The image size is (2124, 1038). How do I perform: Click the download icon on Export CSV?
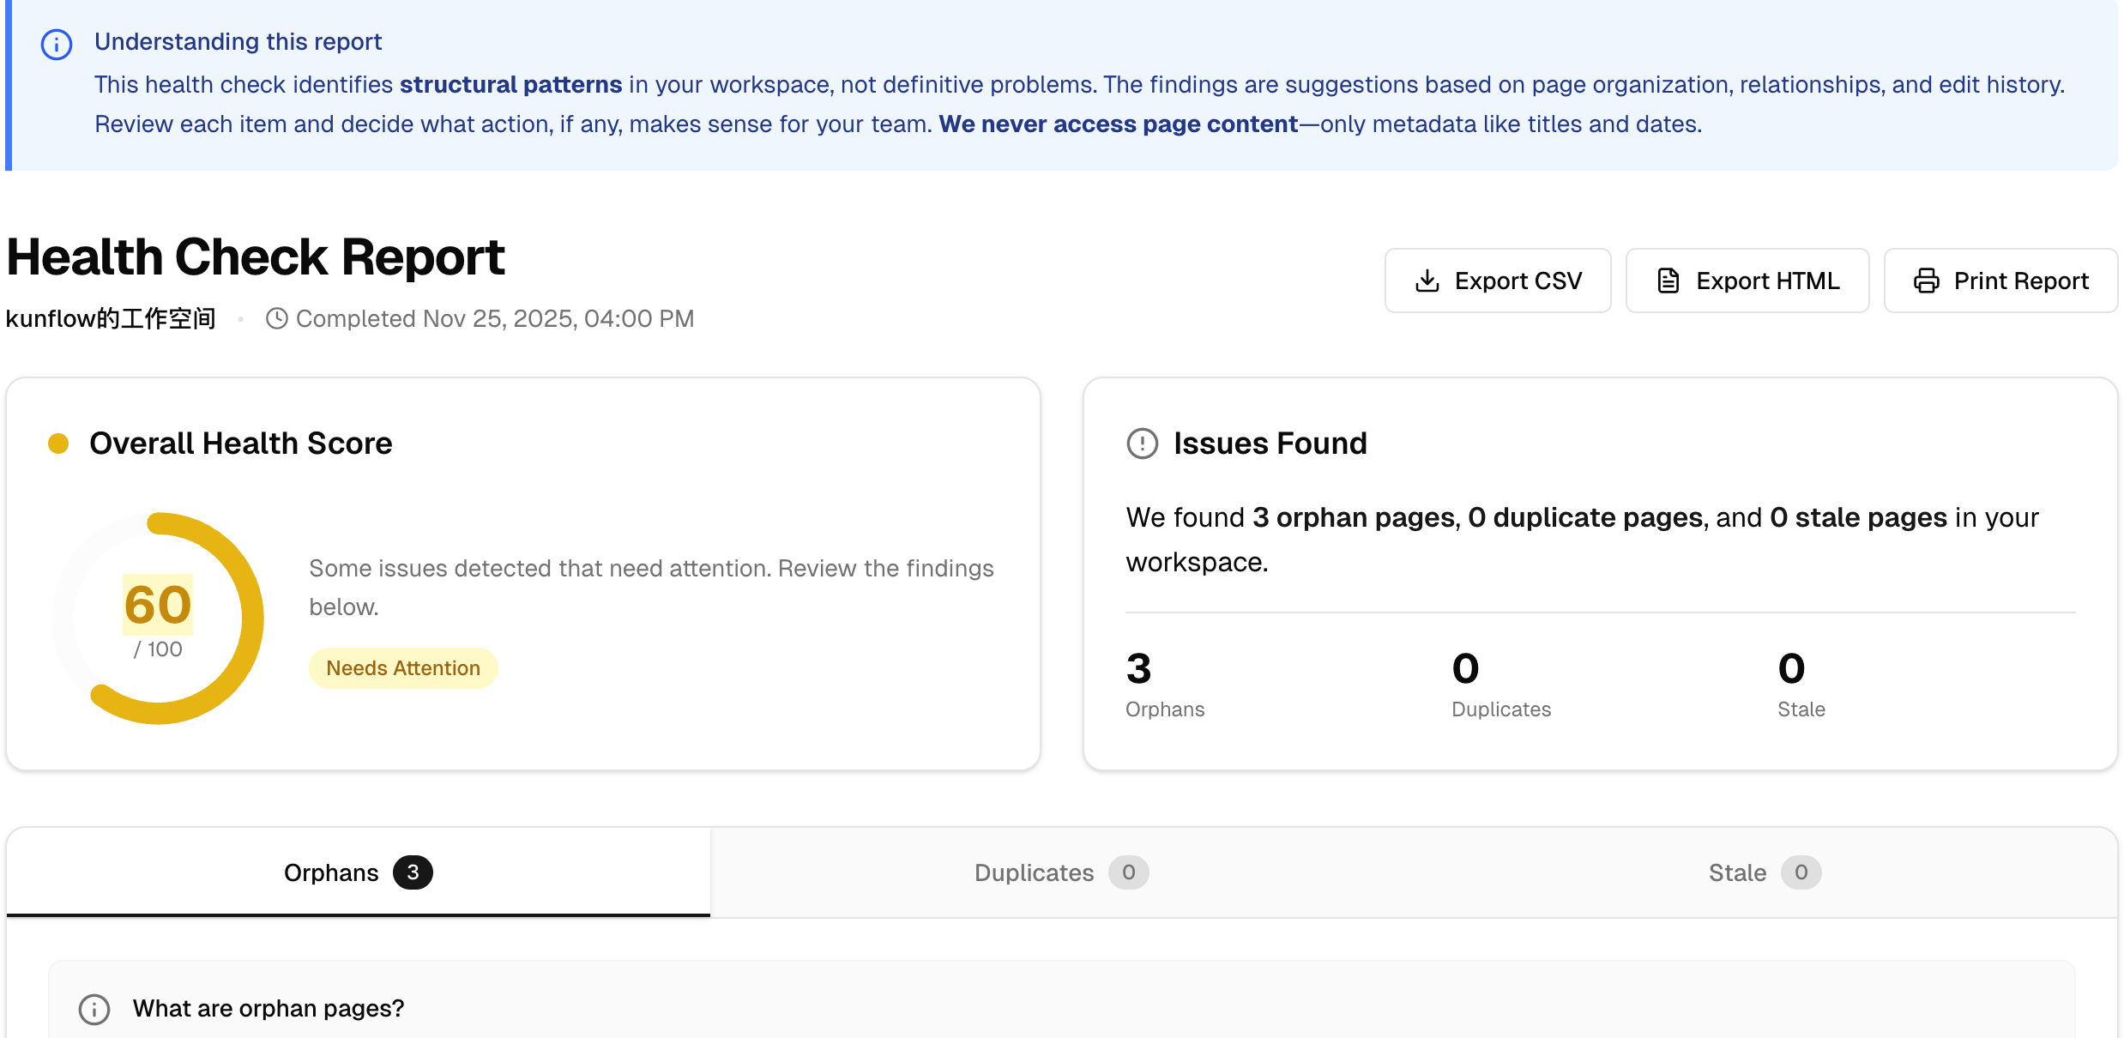click(x=1427, y=281)
